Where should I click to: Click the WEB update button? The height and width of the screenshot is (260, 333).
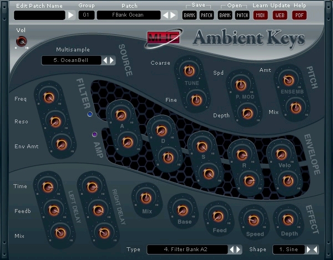coord(280,15)
